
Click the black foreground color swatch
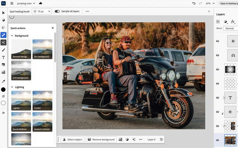(x=3, y=90)
